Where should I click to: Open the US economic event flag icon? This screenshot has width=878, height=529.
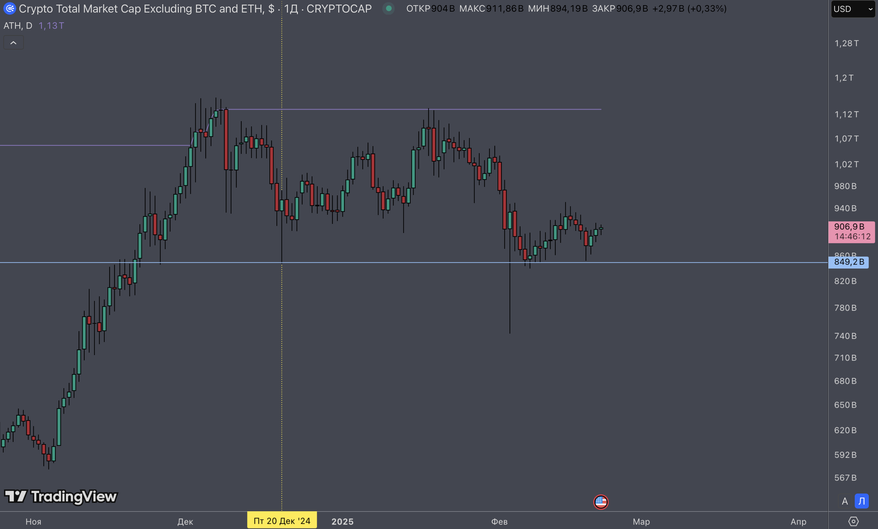point(601,502)
